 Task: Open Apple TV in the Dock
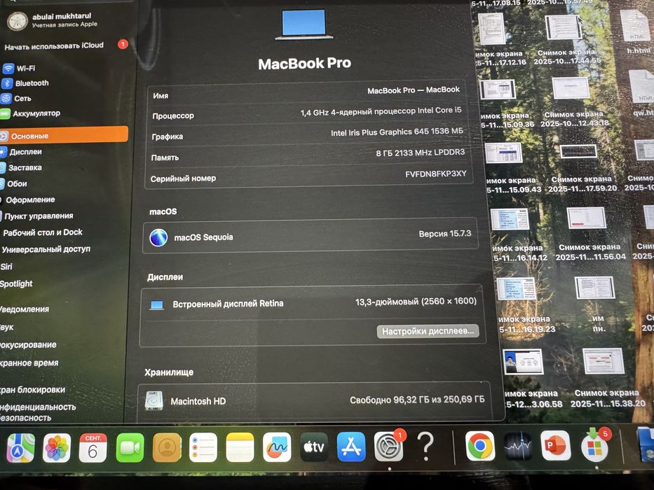point(313,447)
